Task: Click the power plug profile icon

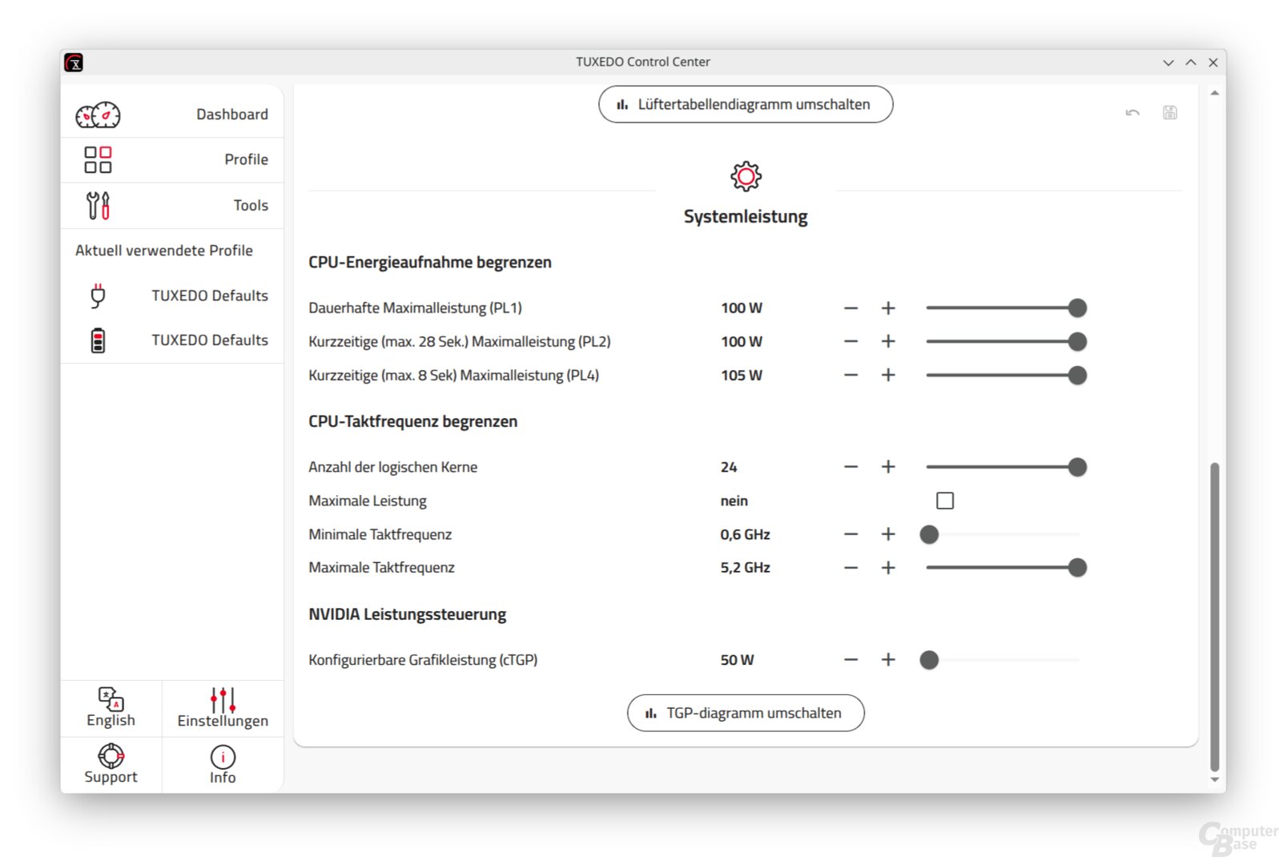Action: 98,296
